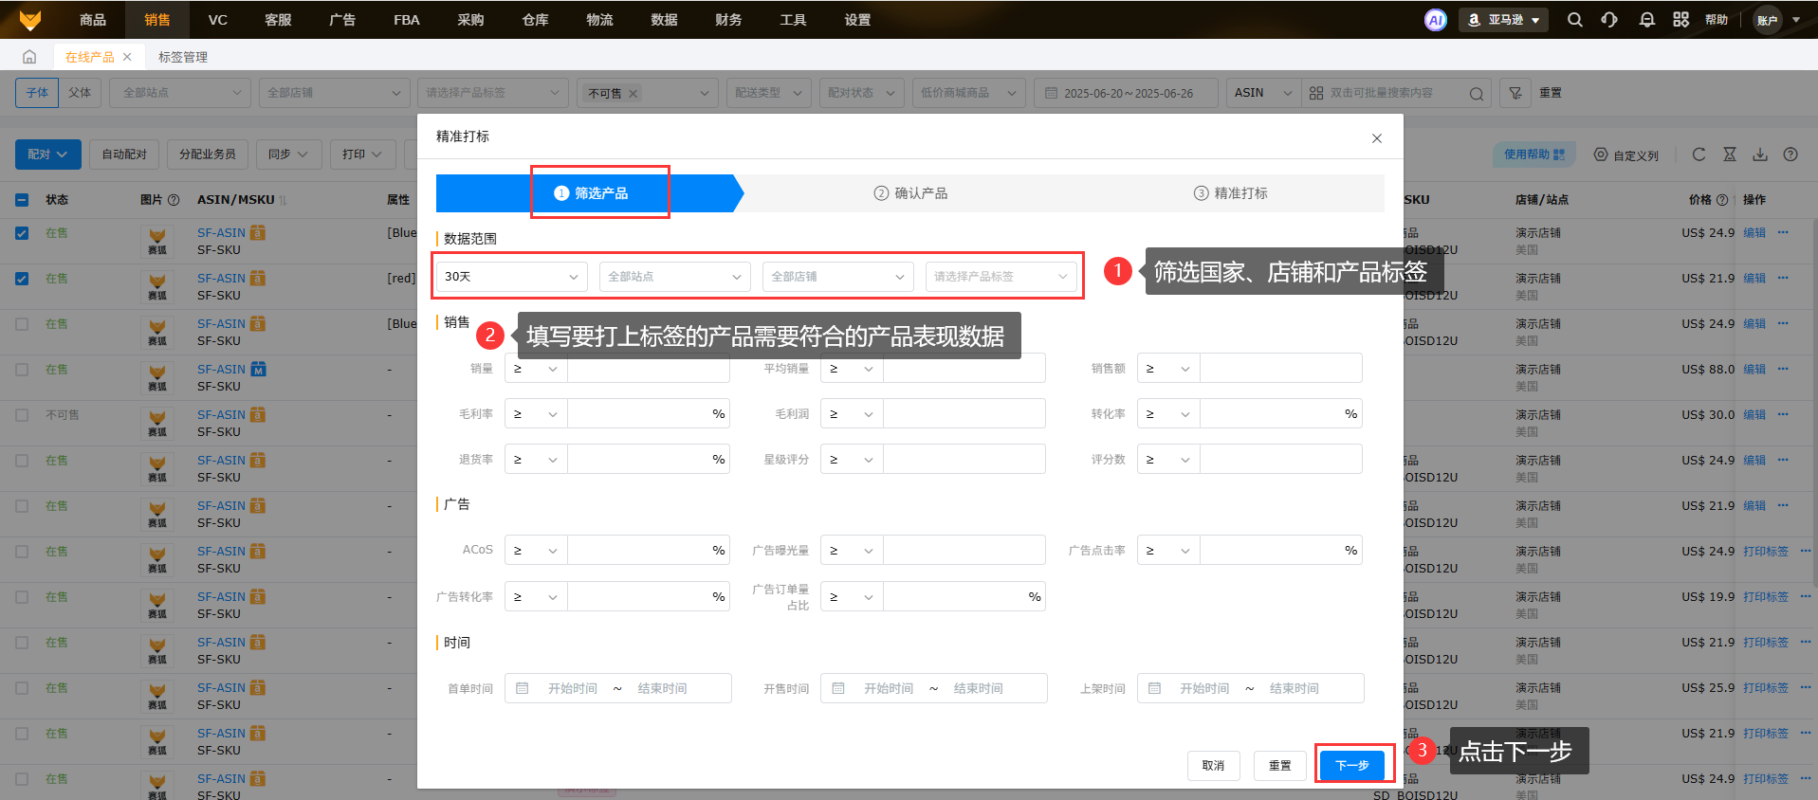Click the 下一步 button
This screenshot has width=1818, height=800.
point(1352,765)
